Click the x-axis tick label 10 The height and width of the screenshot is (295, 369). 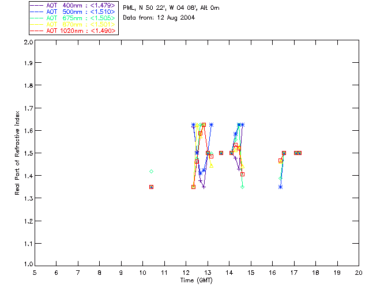(x=142, y=273)
